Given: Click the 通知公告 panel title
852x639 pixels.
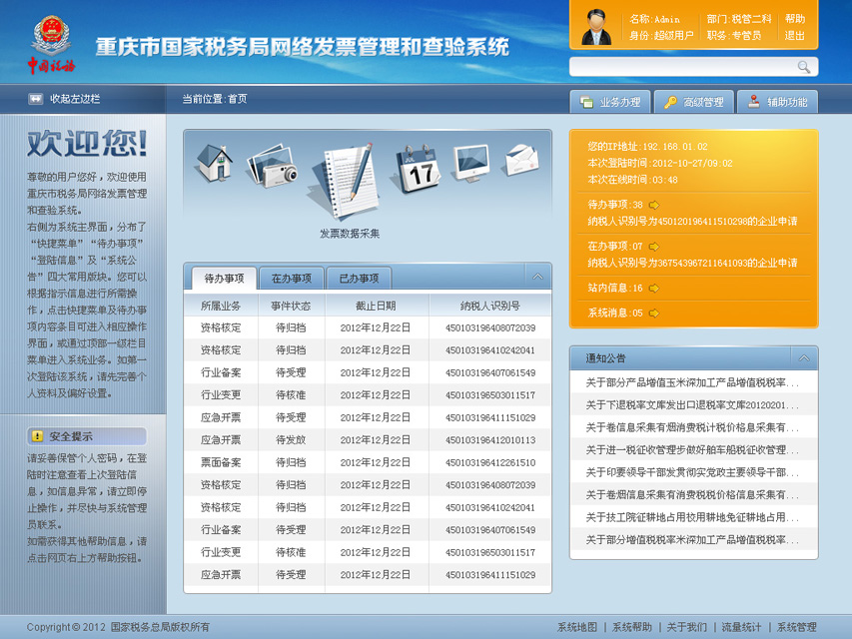Looking at the screenshot, I should 605,358.
